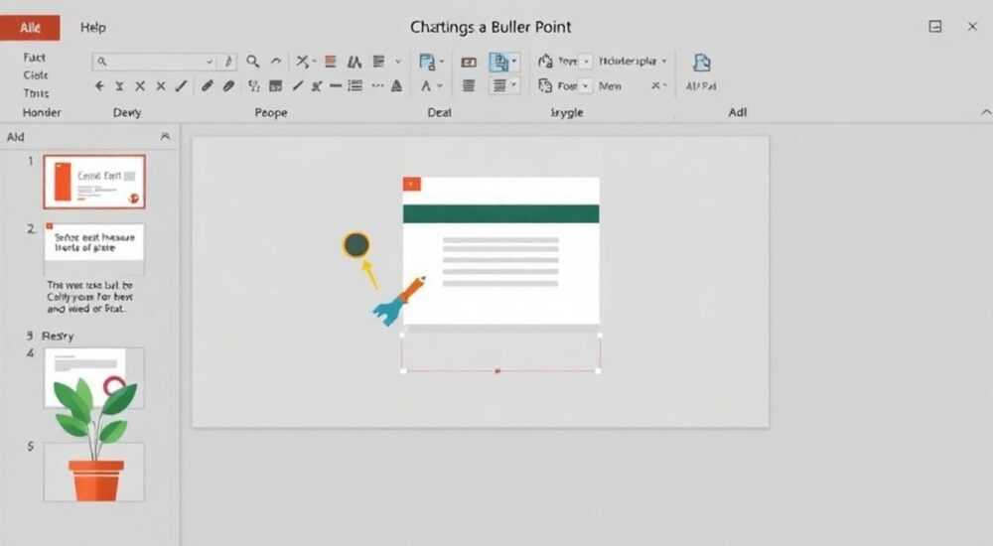Viewport: 993px width, 546px height.
Task: Select the eraser tool
Action: click(x=228, y=85)
